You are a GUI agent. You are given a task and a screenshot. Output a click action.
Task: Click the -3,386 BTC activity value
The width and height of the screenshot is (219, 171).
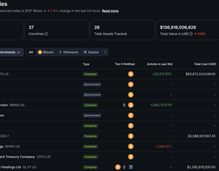[163, 147]
